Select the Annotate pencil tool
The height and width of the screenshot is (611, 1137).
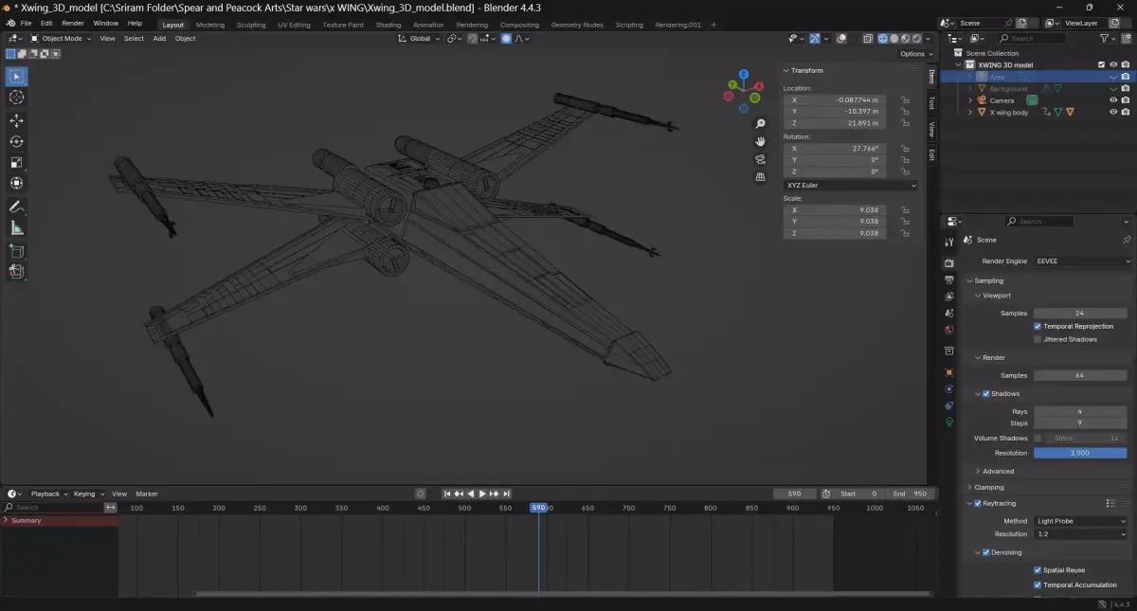tap(16, 207)
